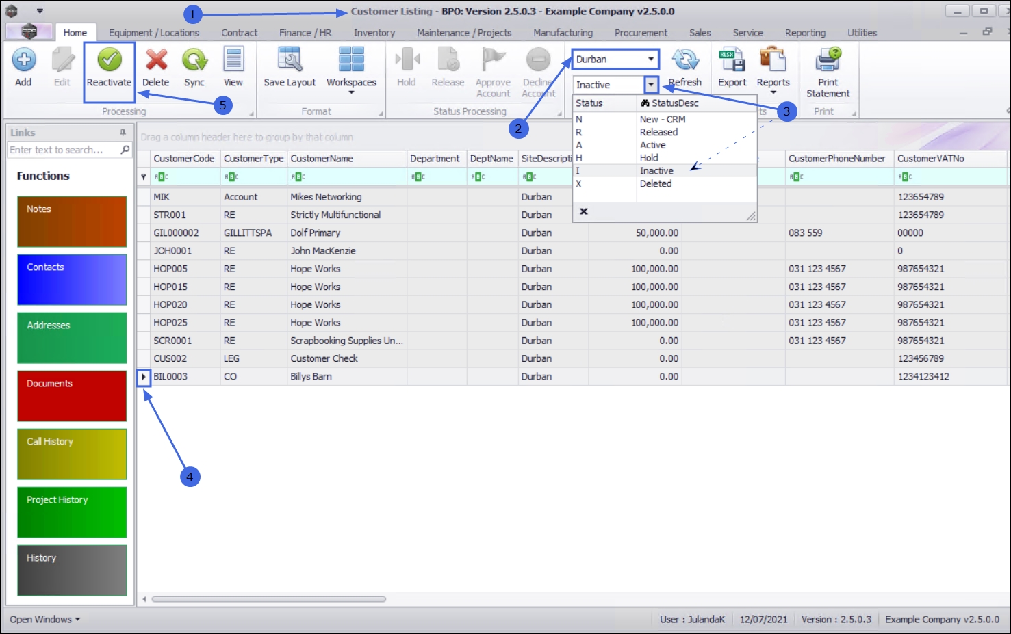This screenshot has height=634, width=1011.
Task: Open the Equipment / Locations tab
Action: click(x=154, y=32)
